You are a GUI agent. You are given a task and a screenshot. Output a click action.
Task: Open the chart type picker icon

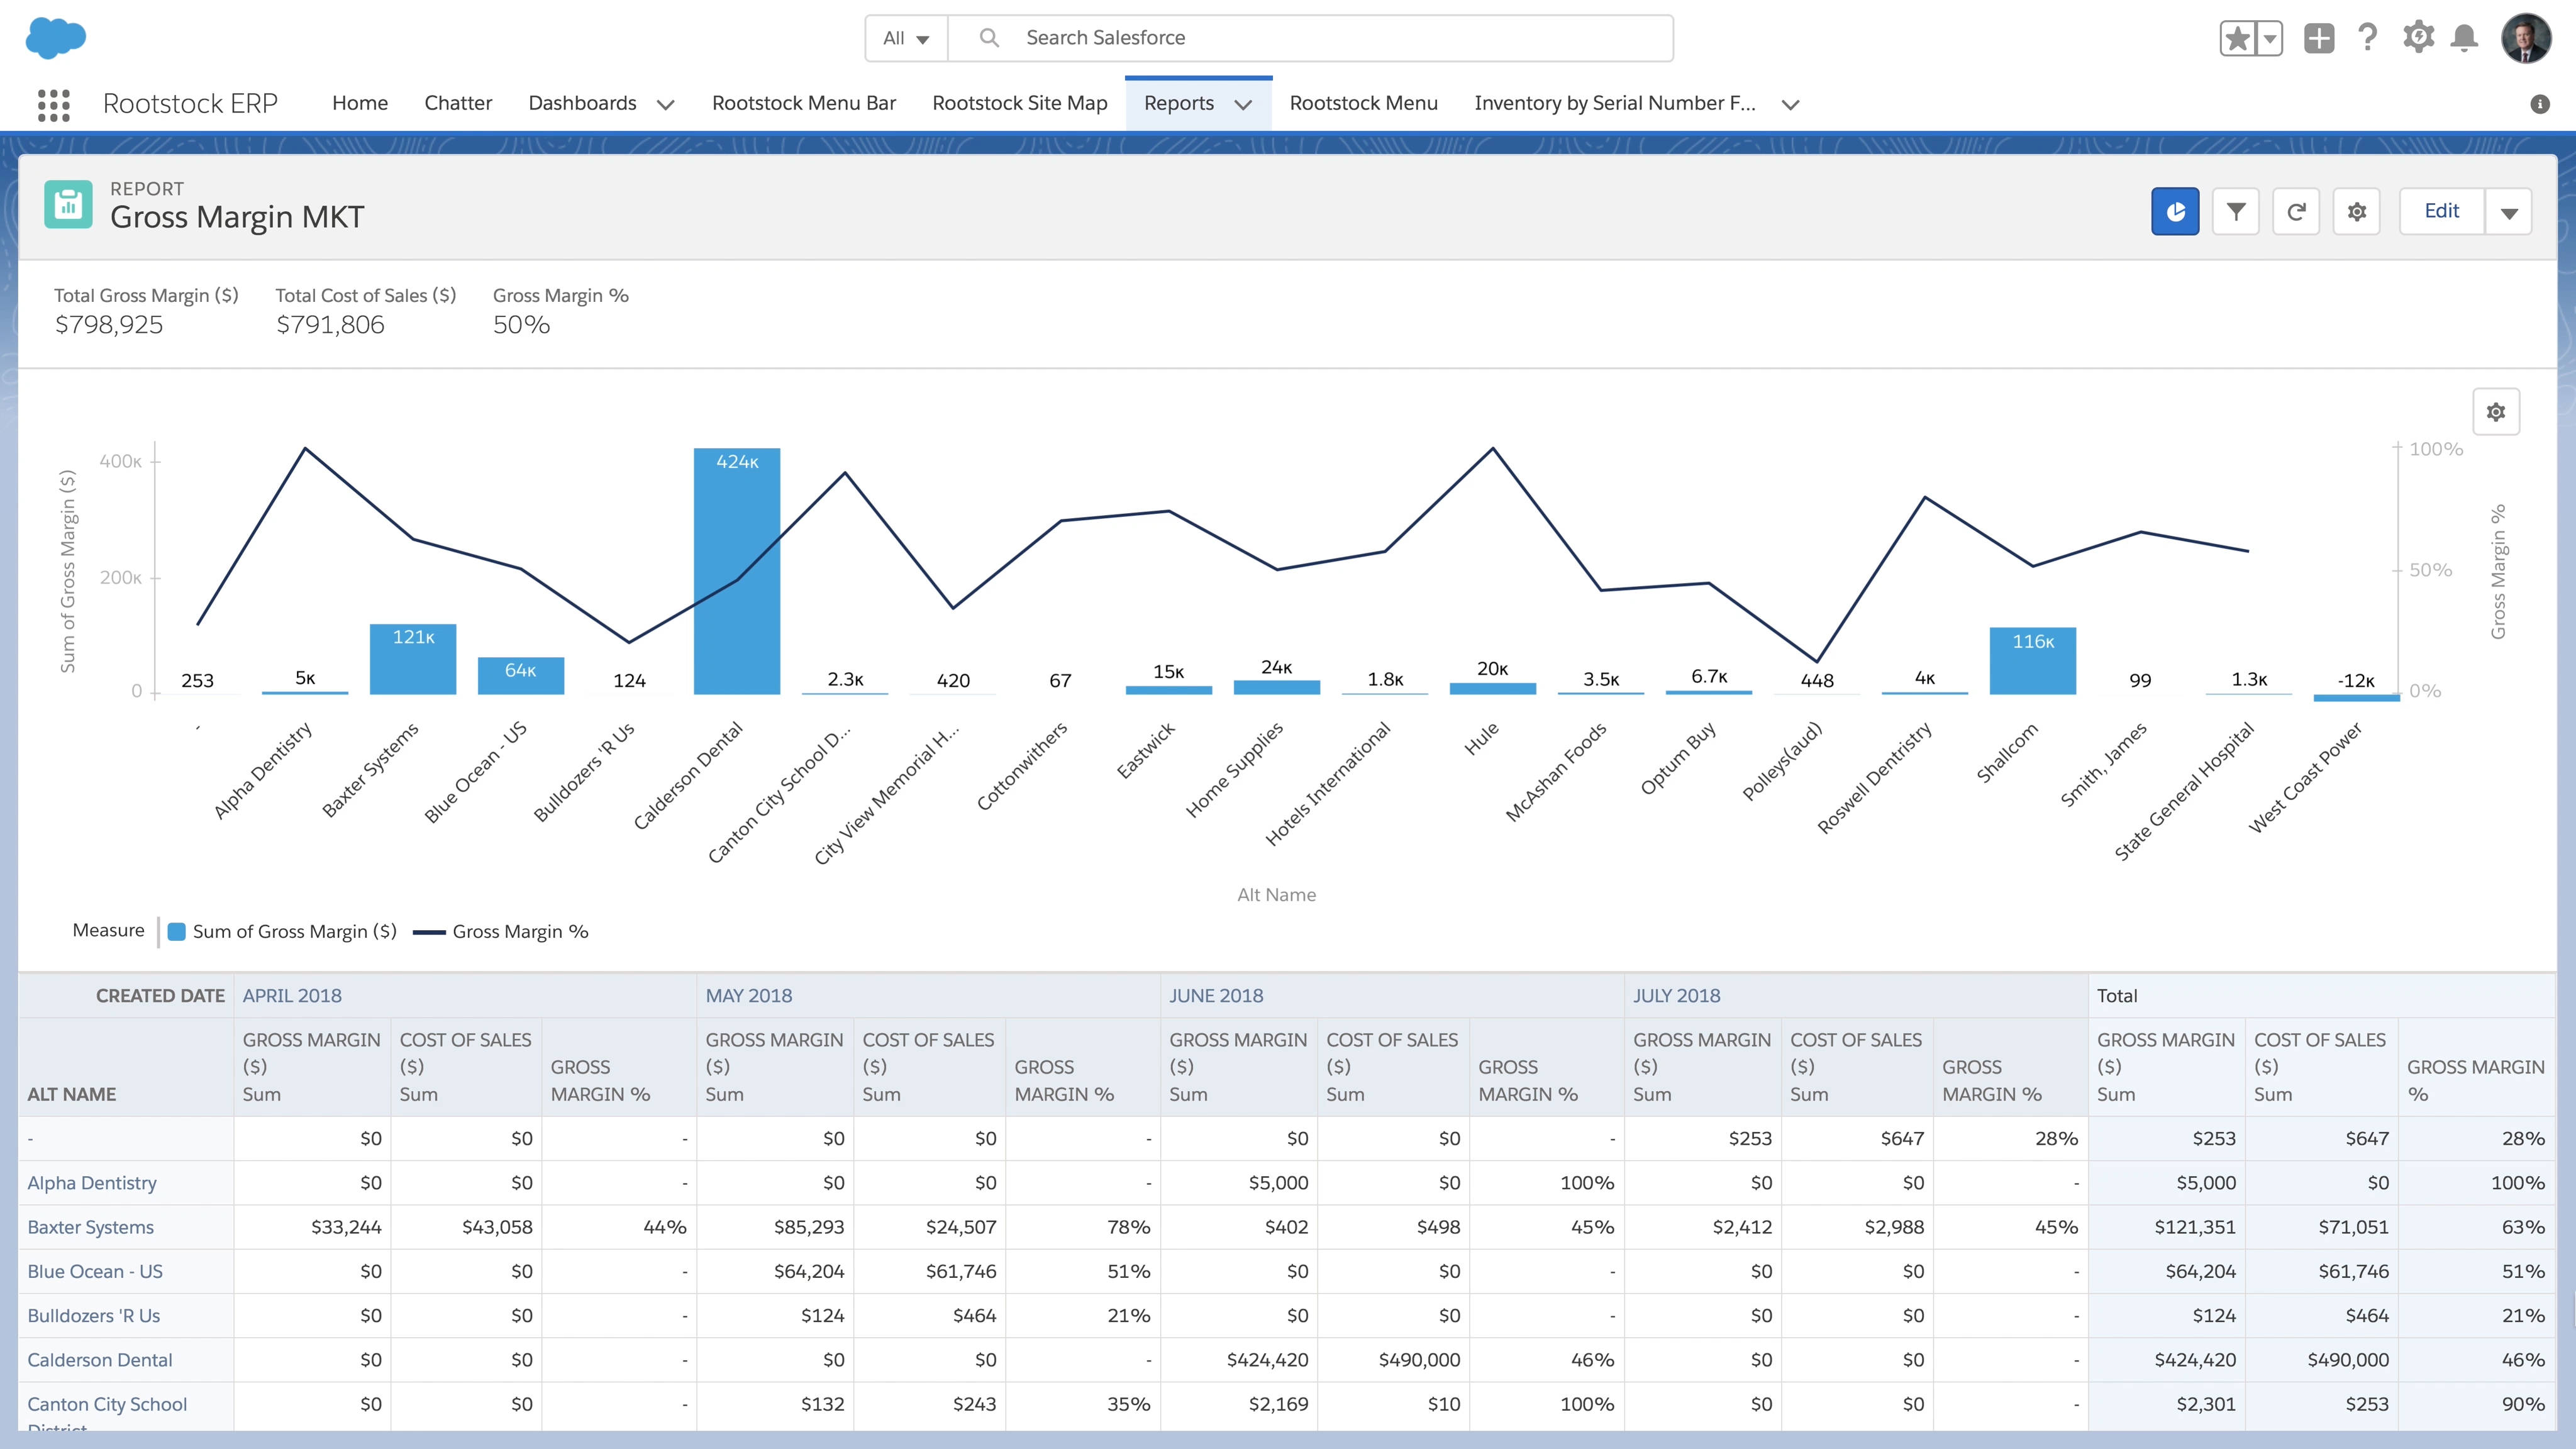(x=2176, y=210)
